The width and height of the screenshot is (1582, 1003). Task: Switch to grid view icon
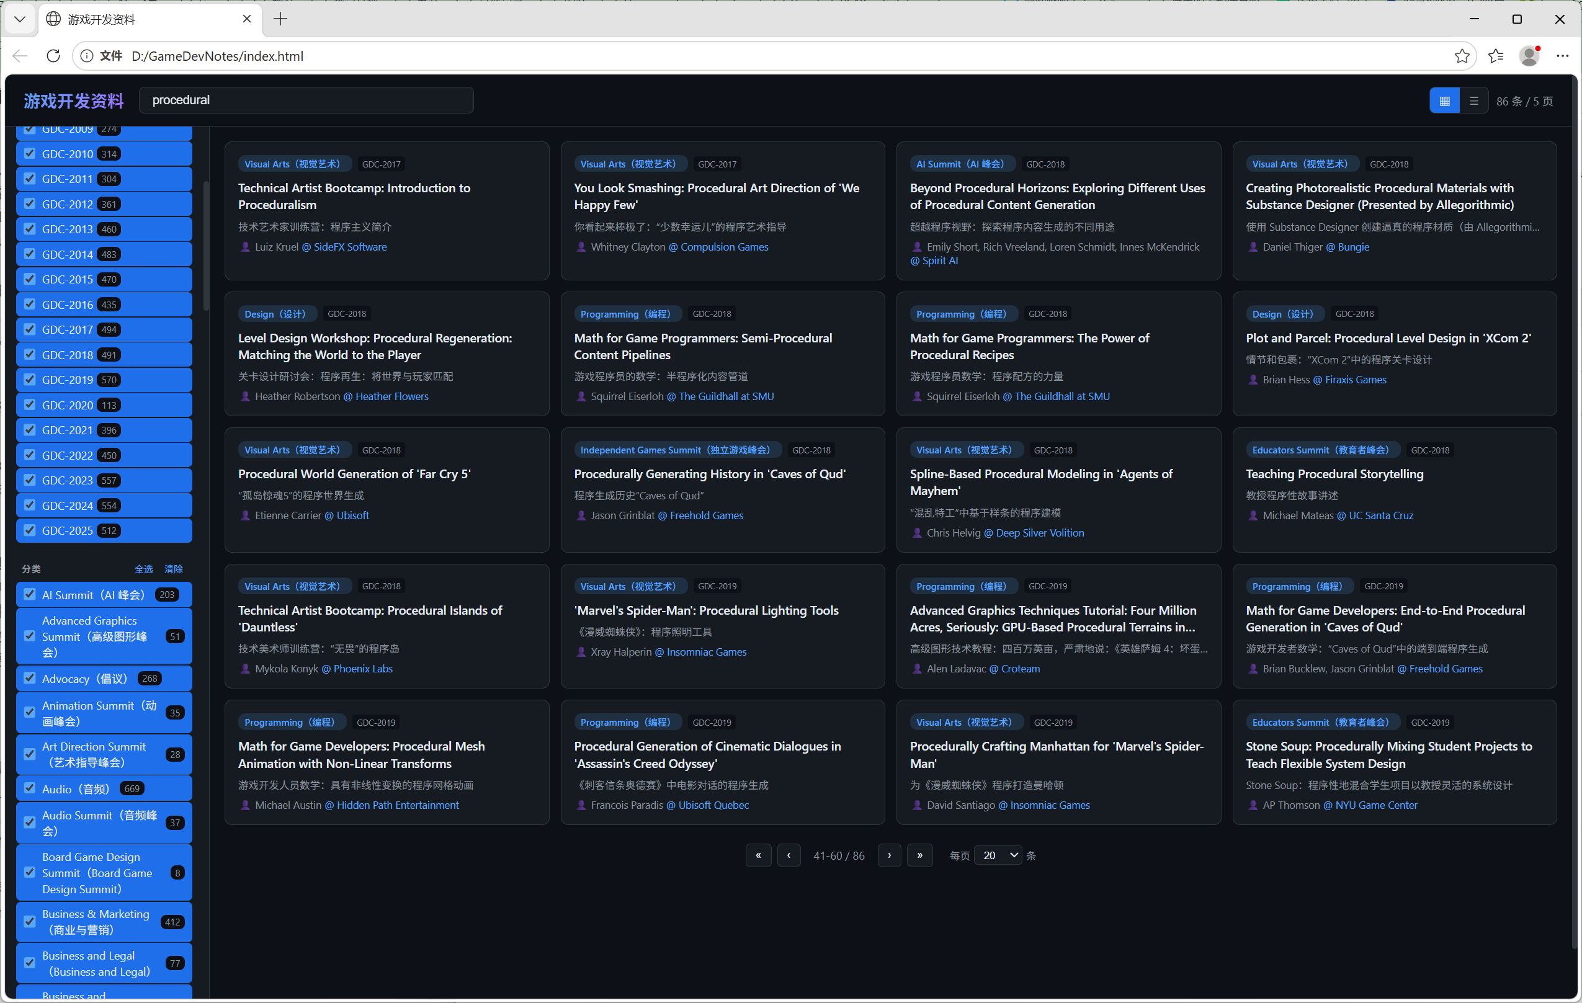coord(1444,101)
